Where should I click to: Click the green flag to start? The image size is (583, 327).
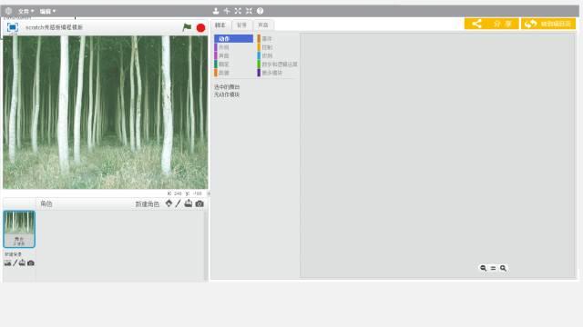pyautogui.click(x=187, y=27)
